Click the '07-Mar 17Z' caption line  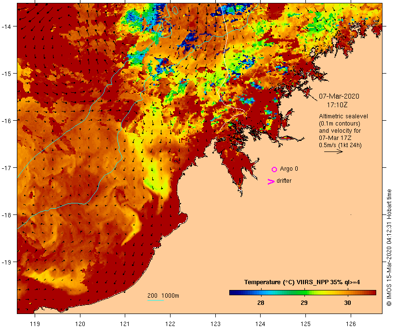[x=335, y=138]
